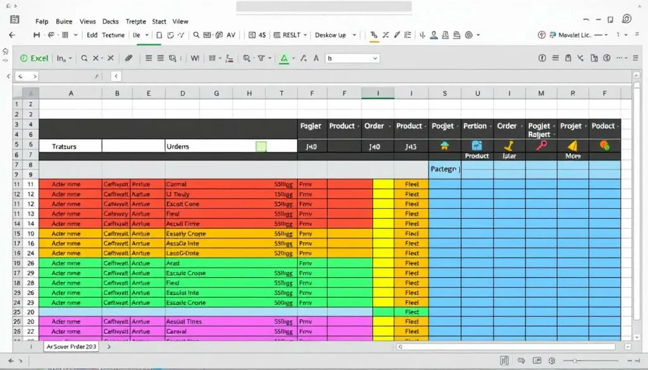
Task: Click the orange globe icon in the Podoct column
Action: [x=603, y=145]
